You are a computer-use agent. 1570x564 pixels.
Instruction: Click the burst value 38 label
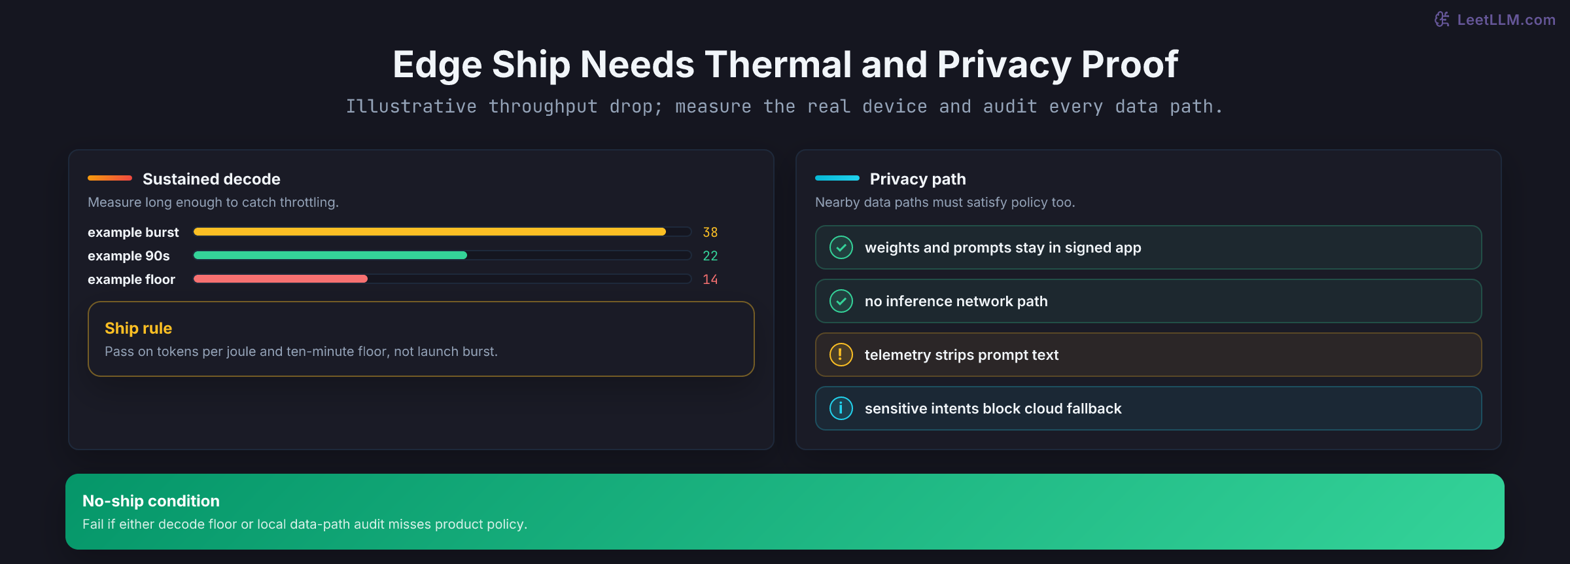coord(710,232)
